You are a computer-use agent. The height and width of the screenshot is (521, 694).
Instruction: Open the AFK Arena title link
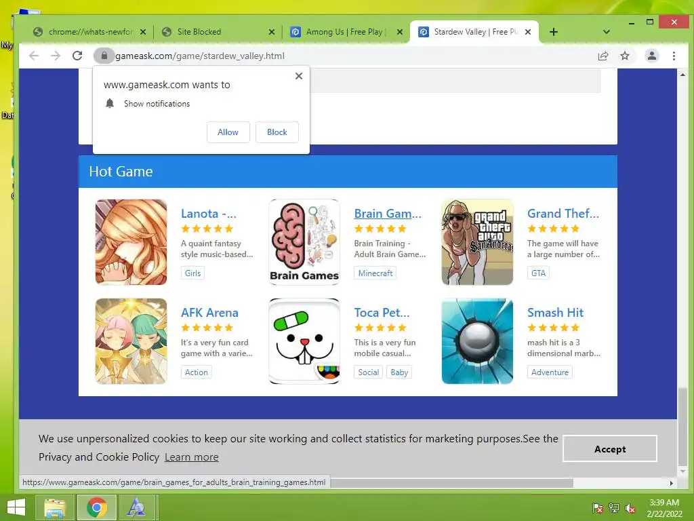click(x=209, y=312)
